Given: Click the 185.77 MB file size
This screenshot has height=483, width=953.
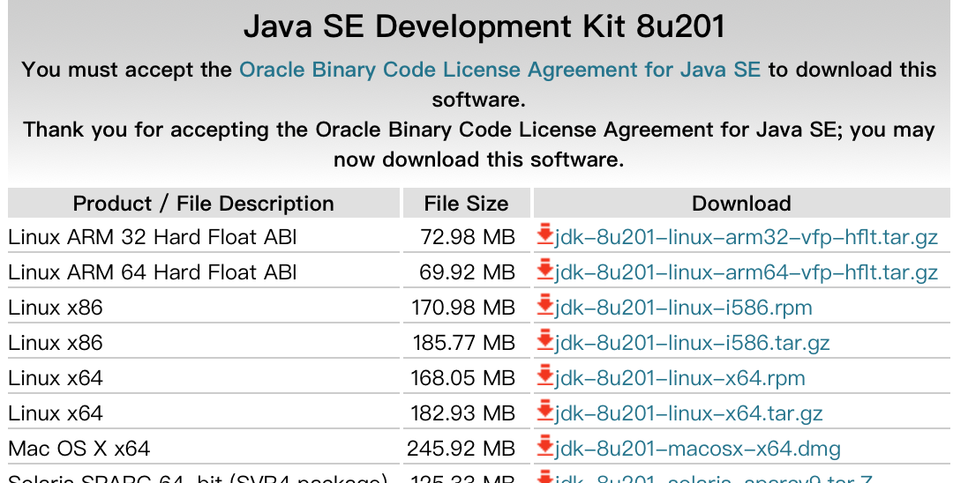Looking at the screenshot, I should click(x=464, y=343).
